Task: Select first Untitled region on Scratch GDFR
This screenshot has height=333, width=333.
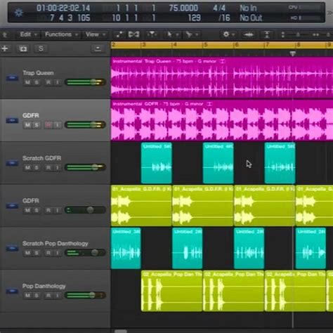Action: coord(157,163)
